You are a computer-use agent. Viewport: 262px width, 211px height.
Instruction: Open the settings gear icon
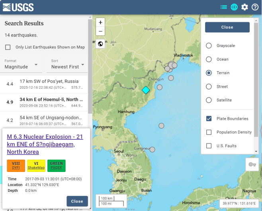click(244, 7)
